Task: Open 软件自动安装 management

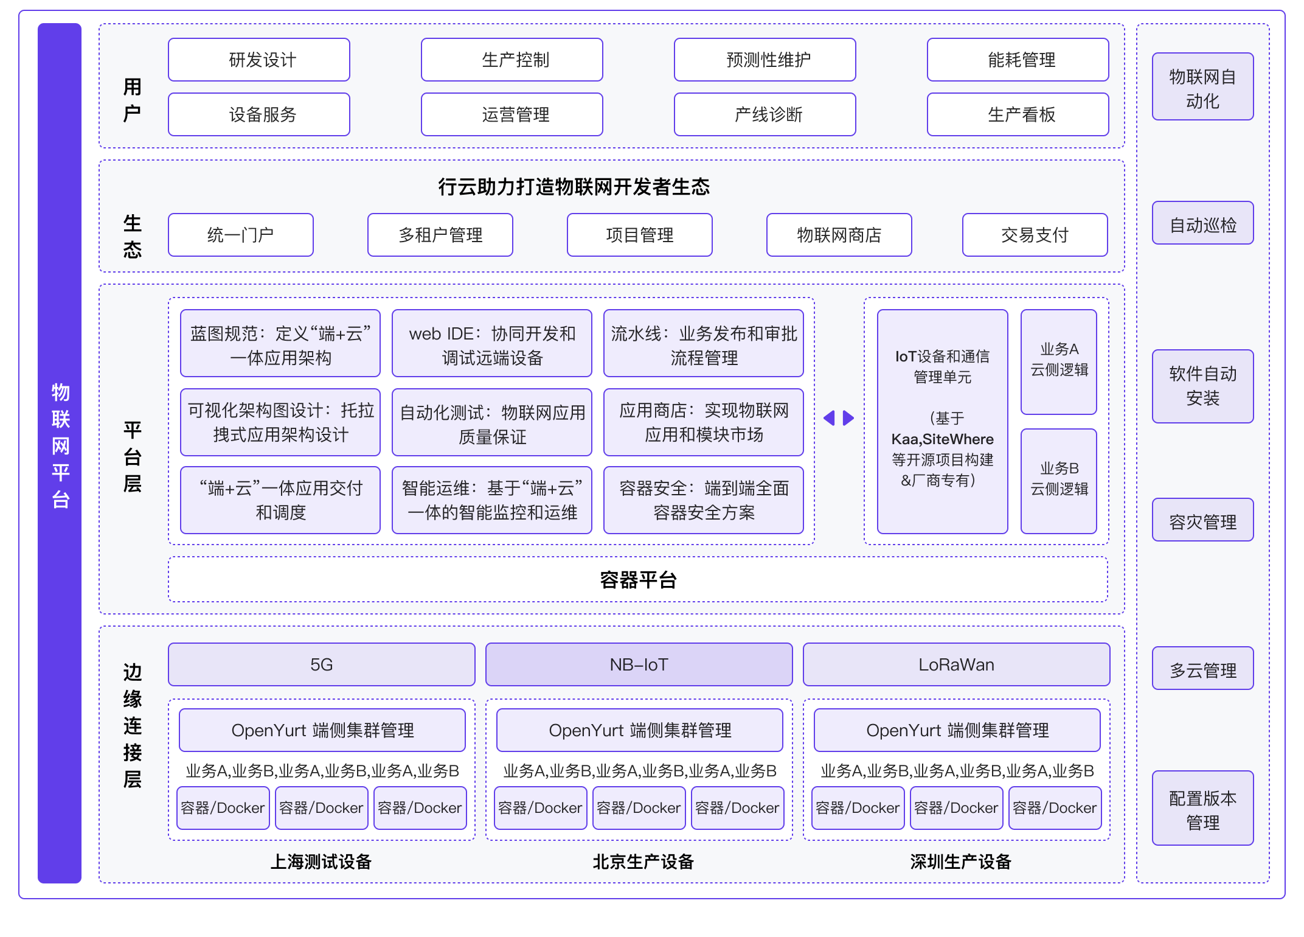Action: (x=1203, y=387)
